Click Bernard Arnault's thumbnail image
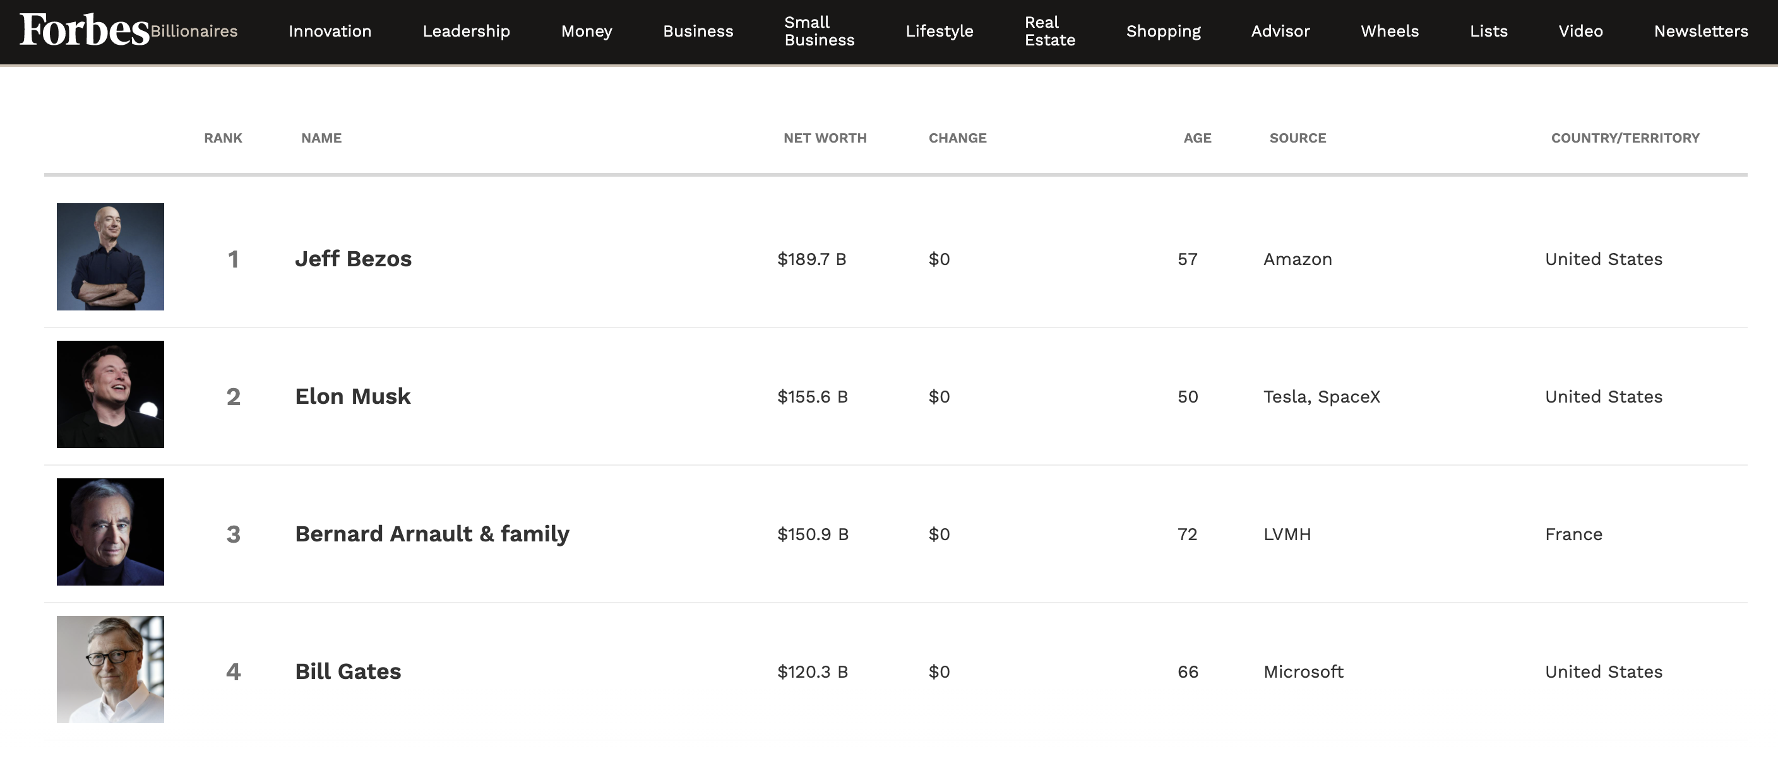Screen dimensions: 1778x761 coord(110,532)
